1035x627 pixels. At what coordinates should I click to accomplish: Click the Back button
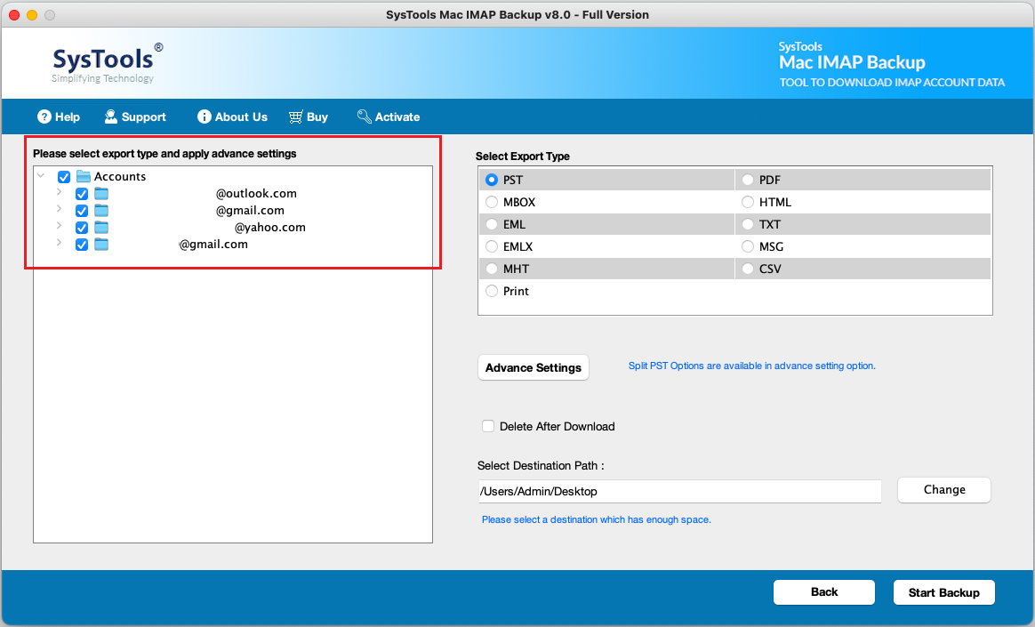pyautogui.click(x=823, y=592)
